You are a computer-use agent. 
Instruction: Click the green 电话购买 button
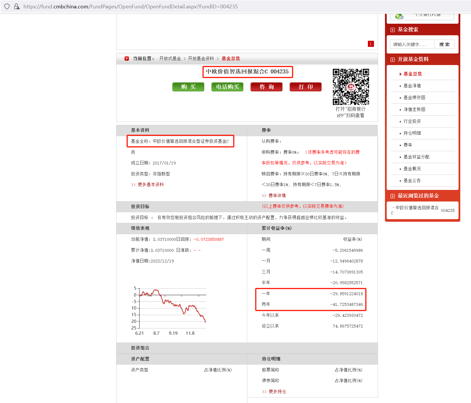[227, 87]
